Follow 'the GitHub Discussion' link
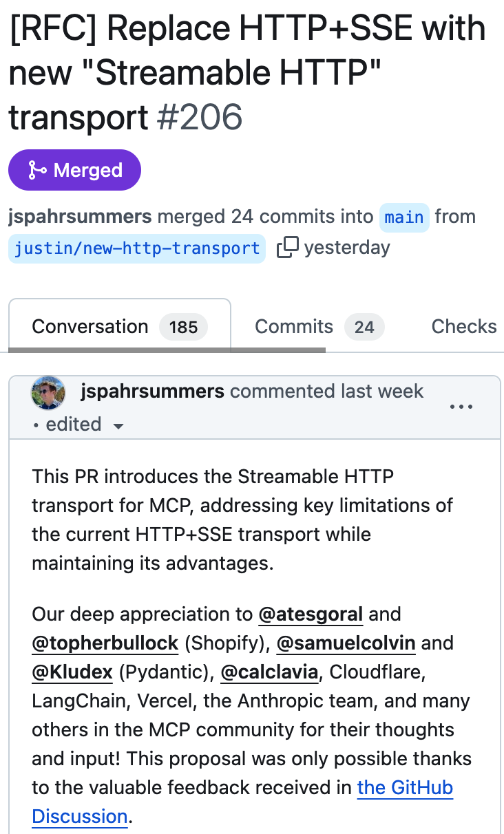504x834 pixels. [405, 788]
